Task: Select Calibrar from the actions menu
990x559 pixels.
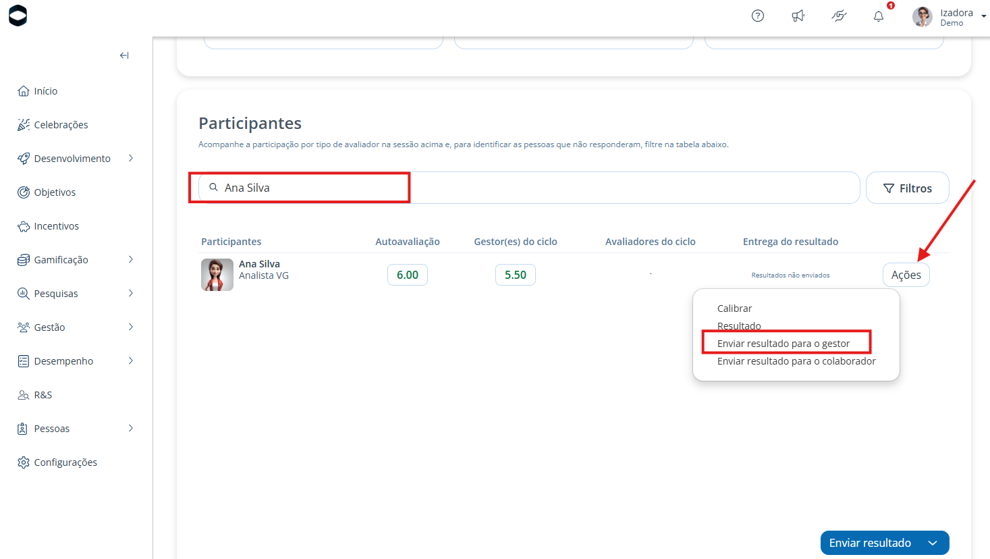Action: click(734, 309)
